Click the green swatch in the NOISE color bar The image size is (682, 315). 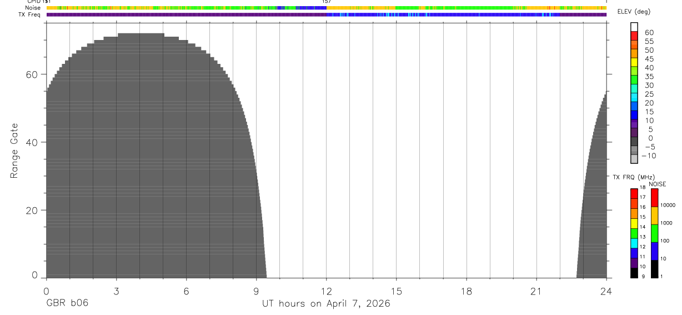point(654,233)
